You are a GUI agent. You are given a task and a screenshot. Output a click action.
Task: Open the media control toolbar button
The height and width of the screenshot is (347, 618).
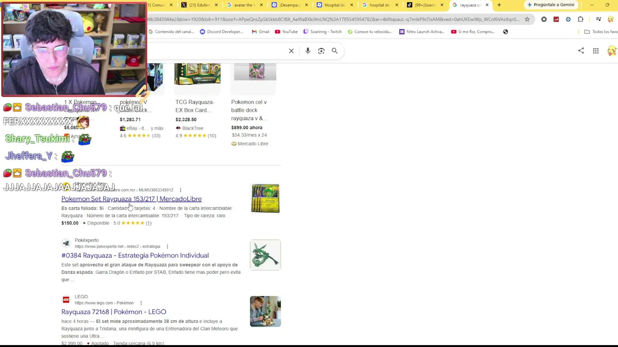point(598,19)
